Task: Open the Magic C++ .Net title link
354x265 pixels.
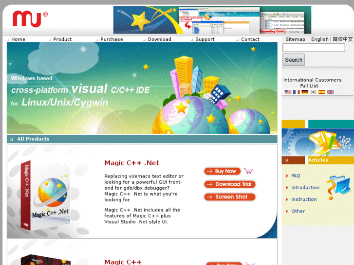Action: point(131,163)
